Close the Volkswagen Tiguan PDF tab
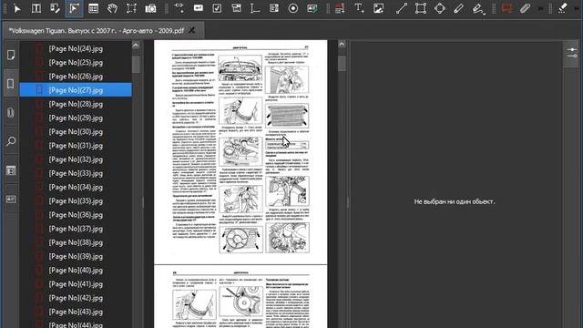Screen dimensions: 583x328 [192, 30]
